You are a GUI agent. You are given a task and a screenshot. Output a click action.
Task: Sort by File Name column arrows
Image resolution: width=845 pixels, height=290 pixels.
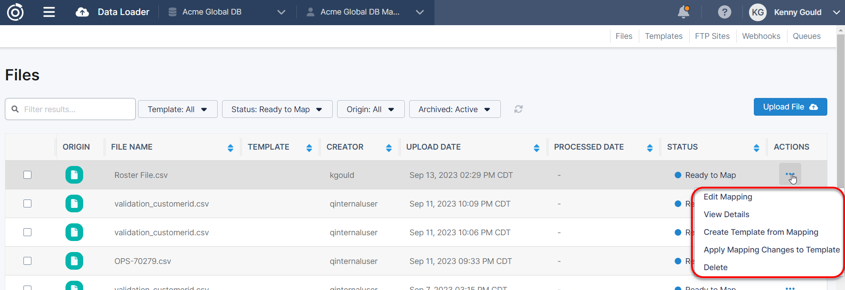pos(230,148)
